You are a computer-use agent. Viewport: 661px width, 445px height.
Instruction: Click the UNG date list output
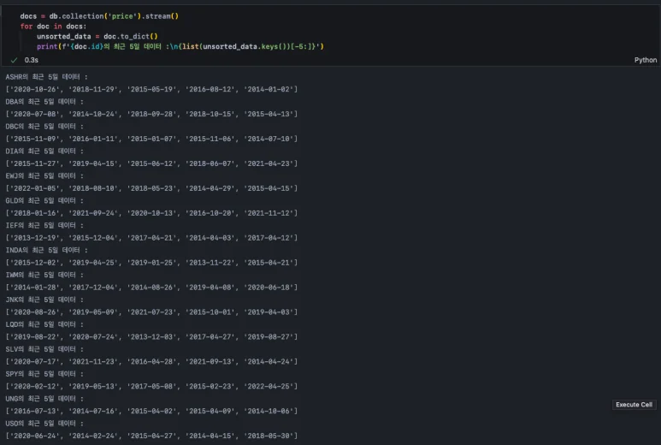(x=151, y=412)
